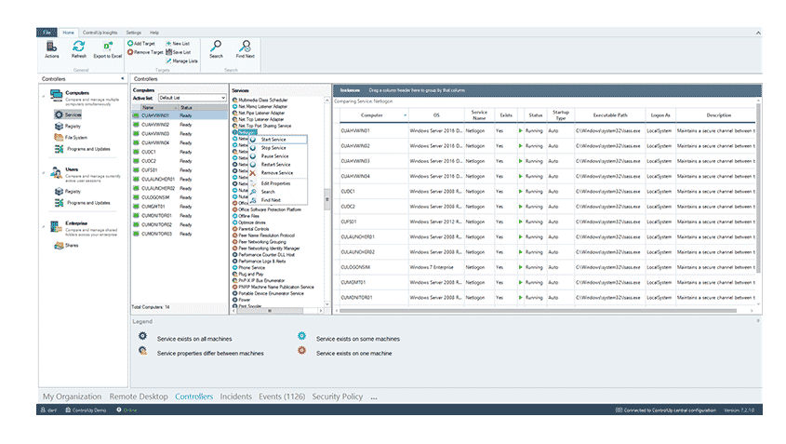Viewport: 786px width, 444px height.
Task: Select Search in the context menu
Action: point(279,192)
